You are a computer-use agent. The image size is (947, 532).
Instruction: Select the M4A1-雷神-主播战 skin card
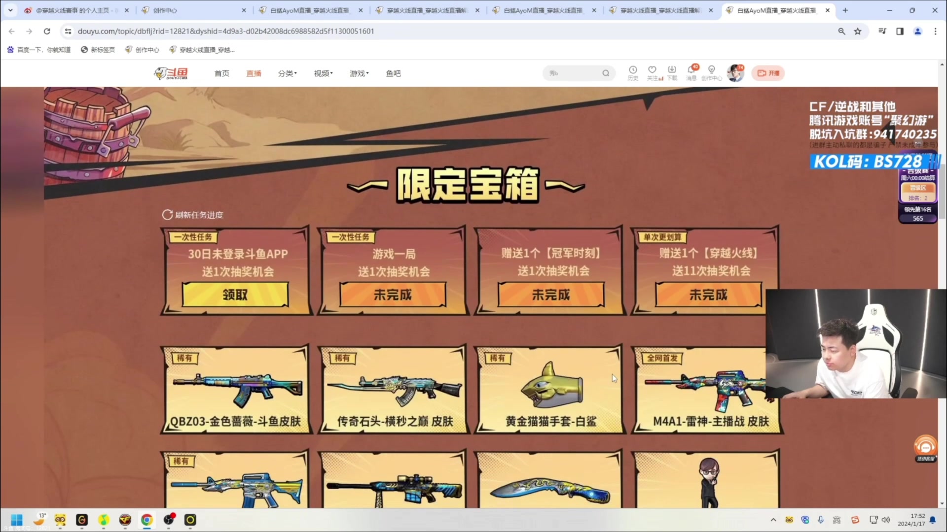coord(708,390)
